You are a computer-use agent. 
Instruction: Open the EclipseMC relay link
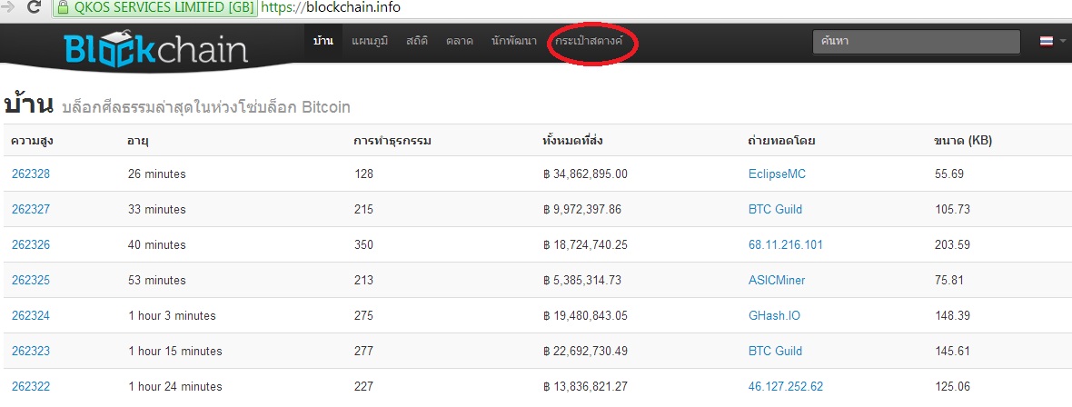pyautogui.click(x=778, y=174)
